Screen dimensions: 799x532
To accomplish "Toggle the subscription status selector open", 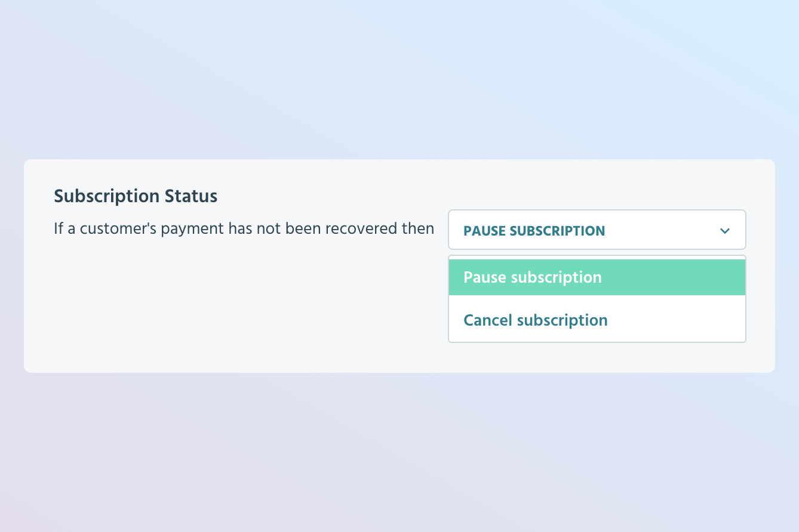I will (x=597, y=230).
